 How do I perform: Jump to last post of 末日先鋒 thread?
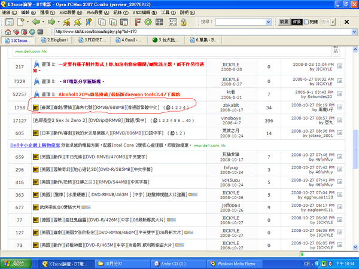pos(340,157)
